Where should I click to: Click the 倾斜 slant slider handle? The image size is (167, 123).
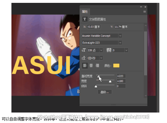(x=96, y=86)
